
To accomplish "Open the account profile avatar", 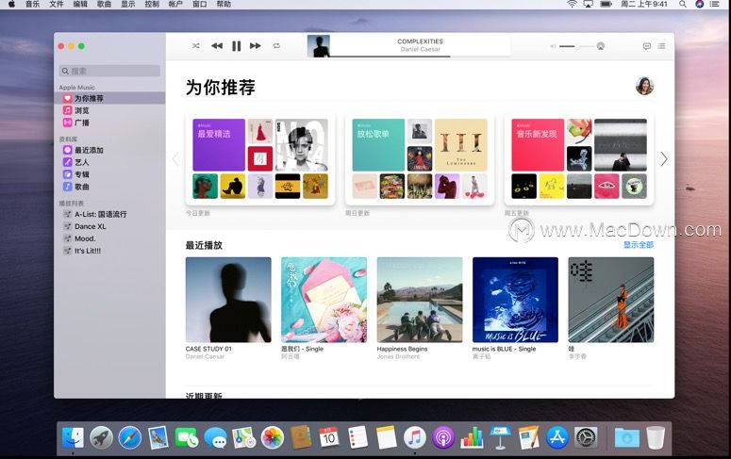I will tap(644, 86).
